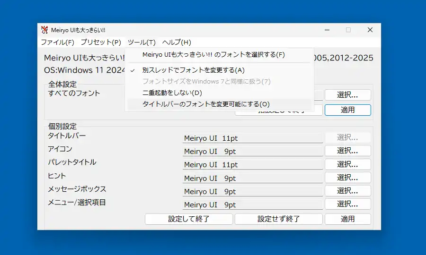The width and height of the screenshot is (426, 255).
Task: Click 選択... button for メニュー/選択項目
Action: [348, 204]
